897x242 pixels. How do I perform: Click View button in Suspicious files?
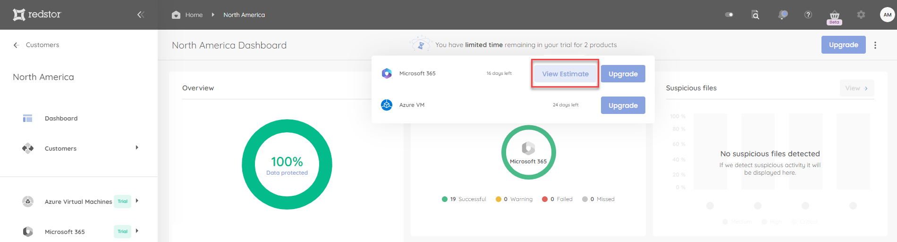pyautogui.click(x=857, y=88)
